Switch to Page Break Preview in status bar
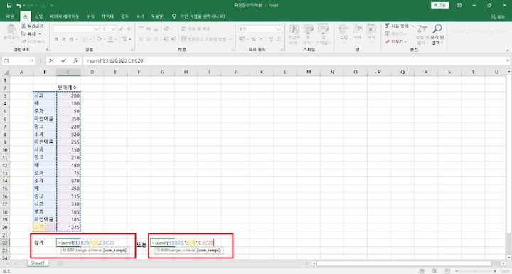This screenshot has width=512, height=274. click(447, 271)
